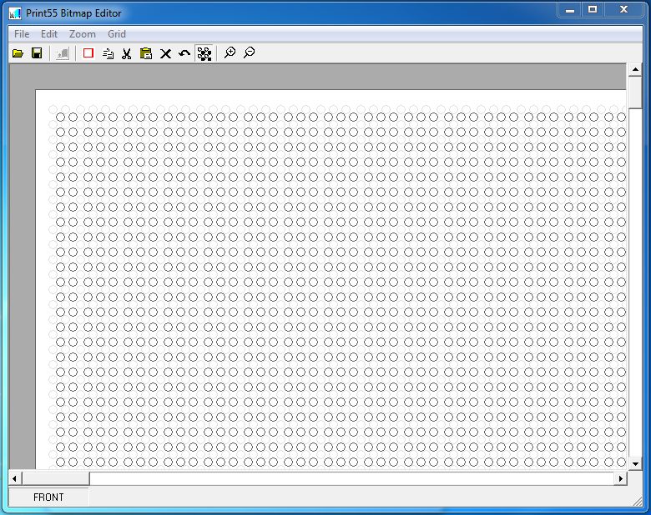
Task: Select the red rectangle selection tool
Action: coord(88,53)
